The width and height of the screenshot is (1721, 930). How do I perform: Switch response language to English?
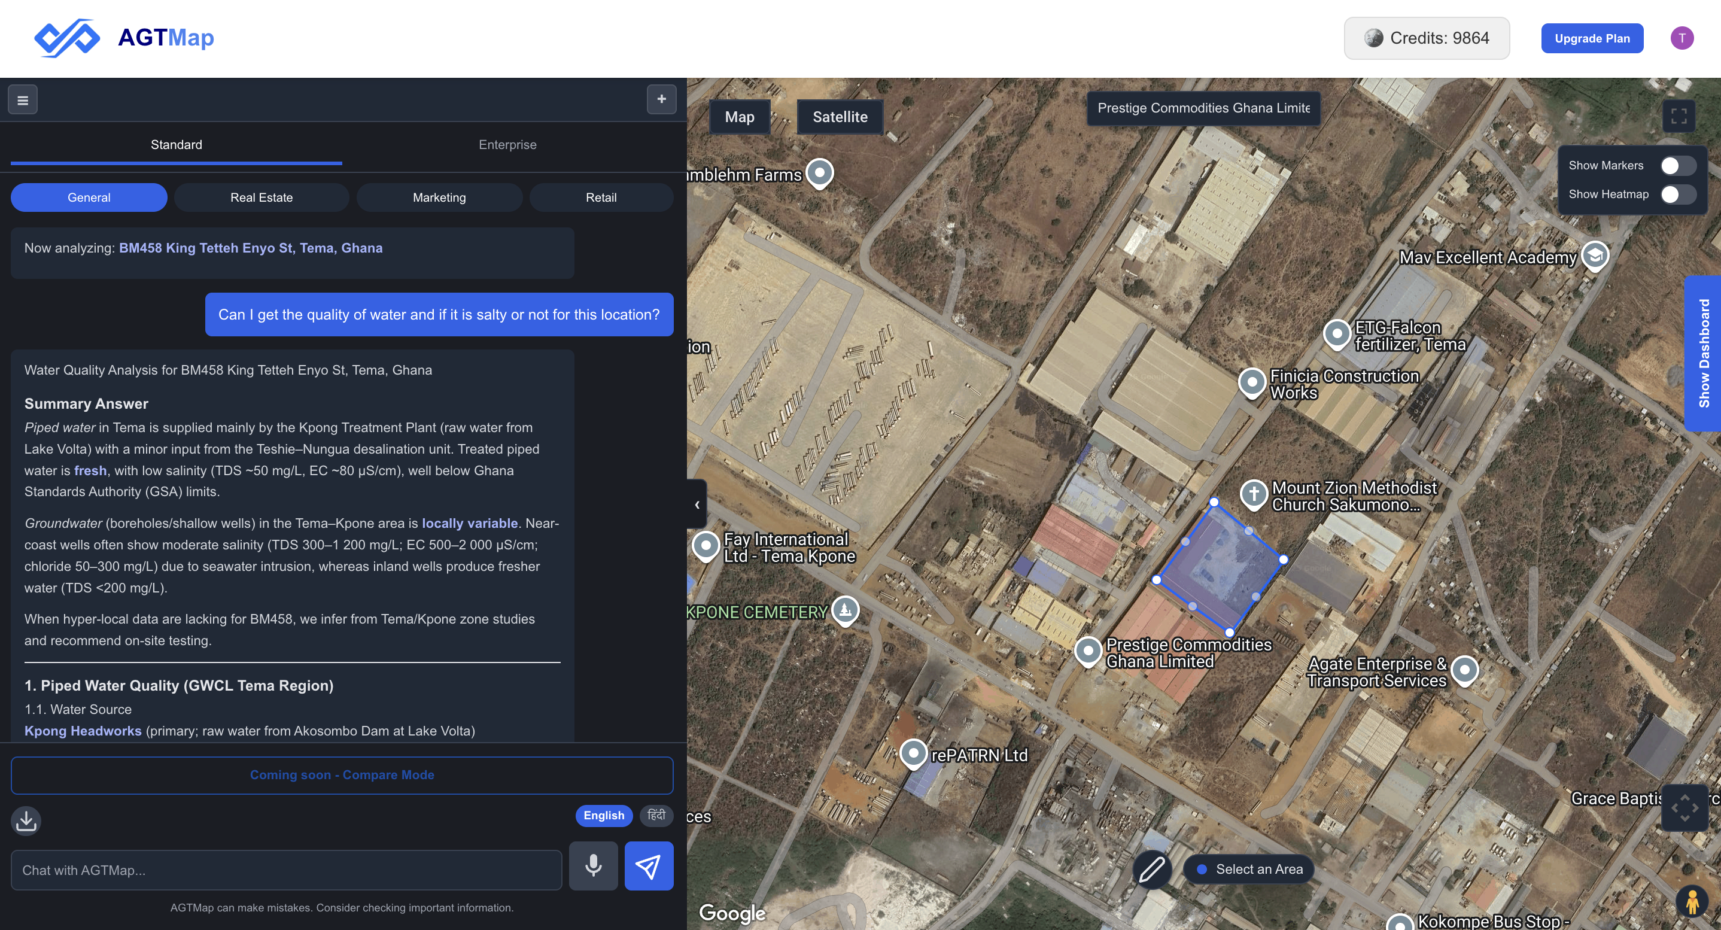pos(603,815)
